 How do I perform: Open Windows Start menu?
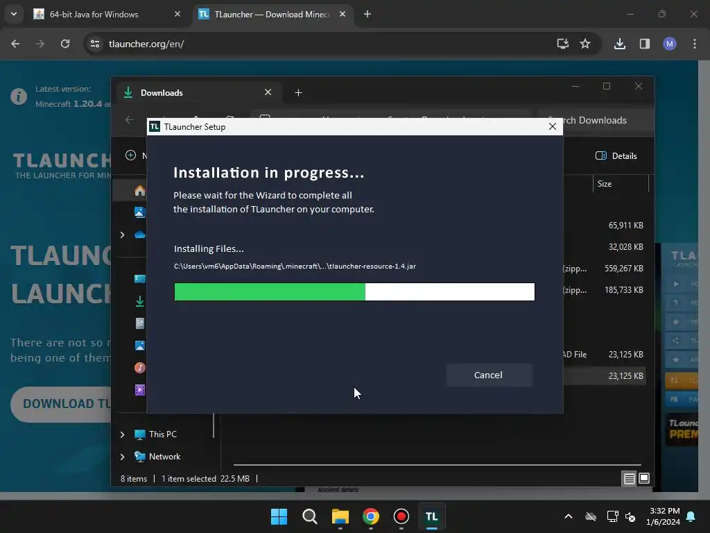(x=279, y=516)
